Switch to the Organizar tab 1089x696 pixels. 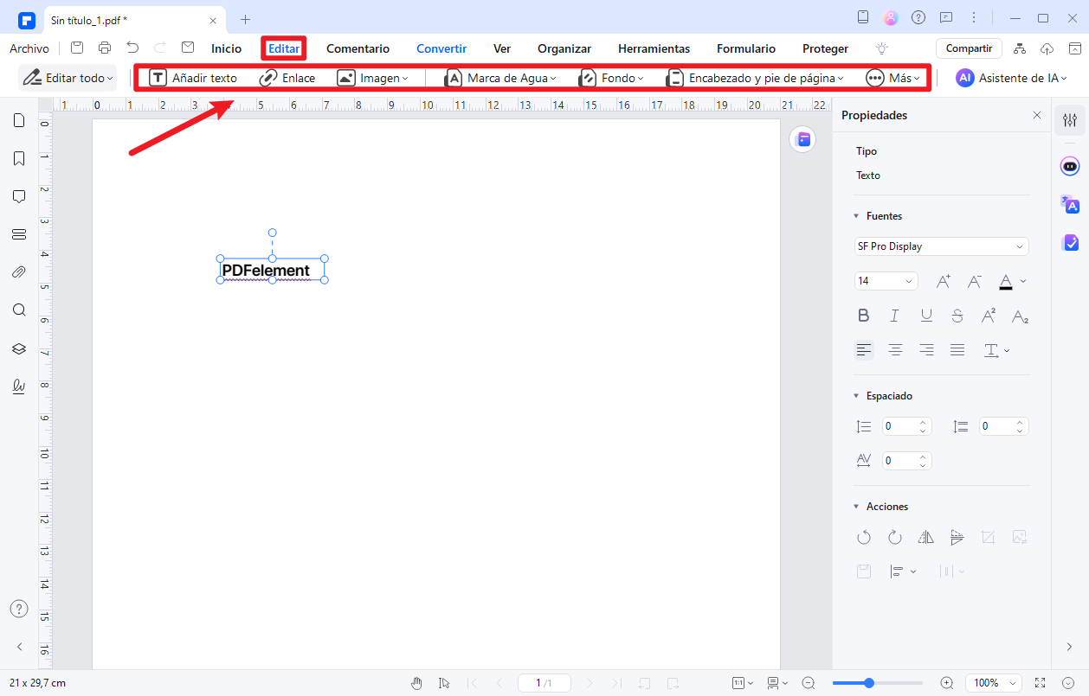click(x=564, y=48)
